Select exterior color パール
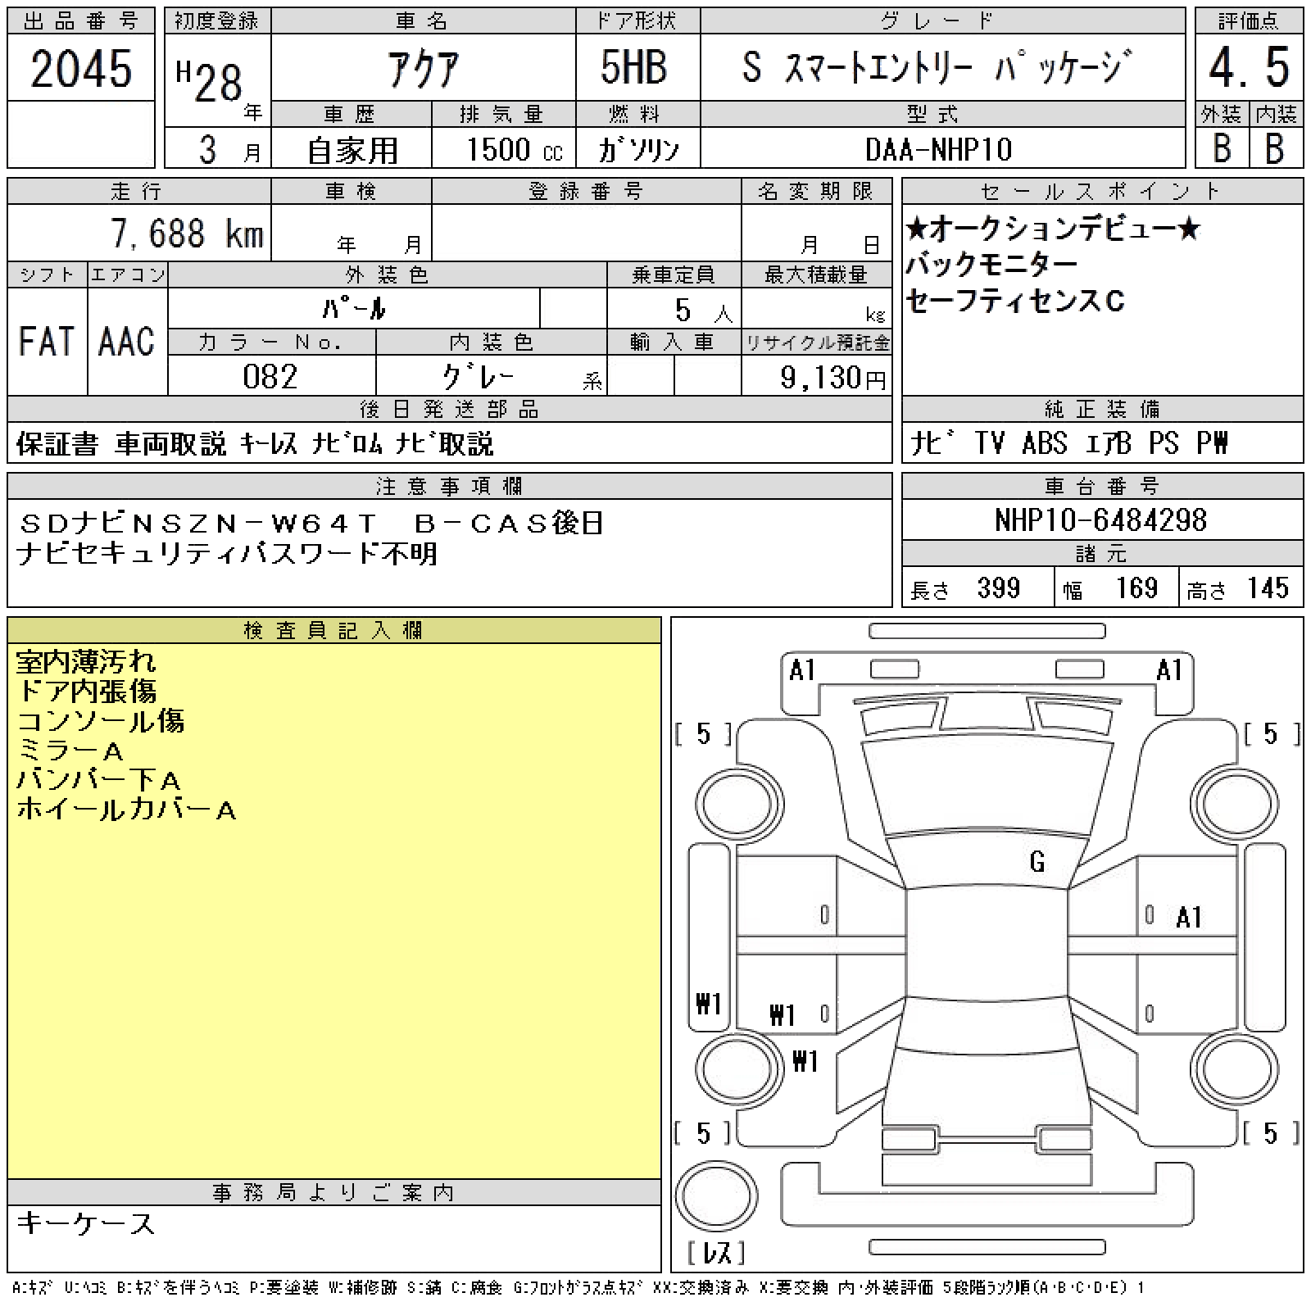 pyautogui.click(x=354, y=309)
